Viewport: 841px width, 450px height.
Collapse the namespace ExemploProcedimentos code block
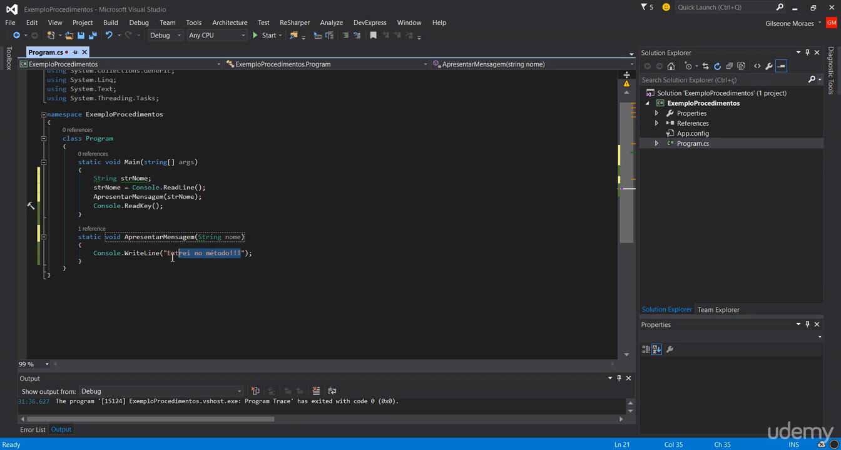(x=44, y=114)
